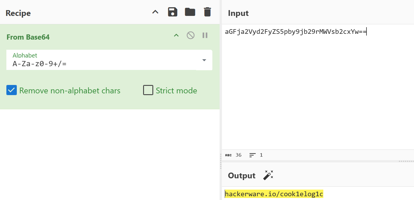Disable the From Base64 operation

click(190, 36)
